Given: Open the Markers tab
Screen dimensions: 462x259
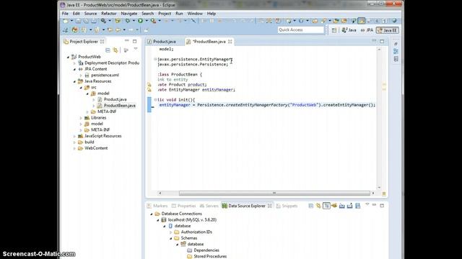Looking at the screenshot, I should pyautogui.click(x=157, y=206).
